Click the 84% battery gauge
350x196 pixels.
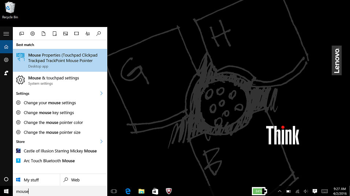[259, 191]
